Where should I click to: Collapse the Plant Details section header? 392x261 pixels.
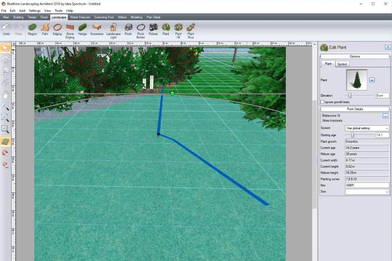(355, 109)
